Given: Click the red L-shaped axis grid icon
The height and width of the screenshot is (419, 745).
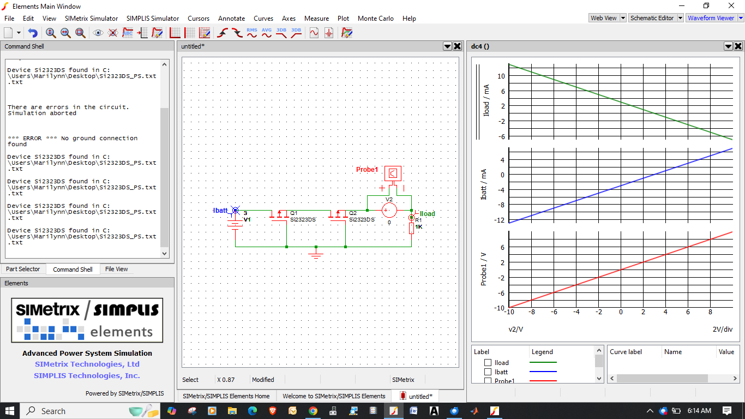Looking at the screenshot, I should point(175,33).
